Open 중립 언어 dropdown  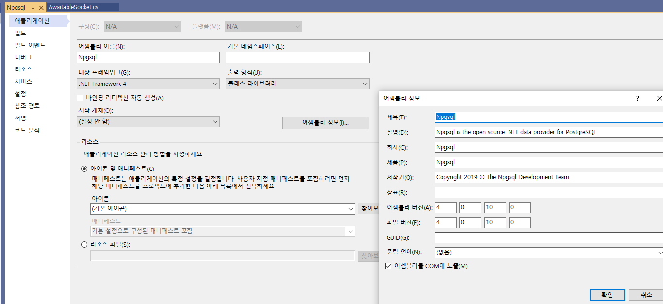click(x=549, y=253)
